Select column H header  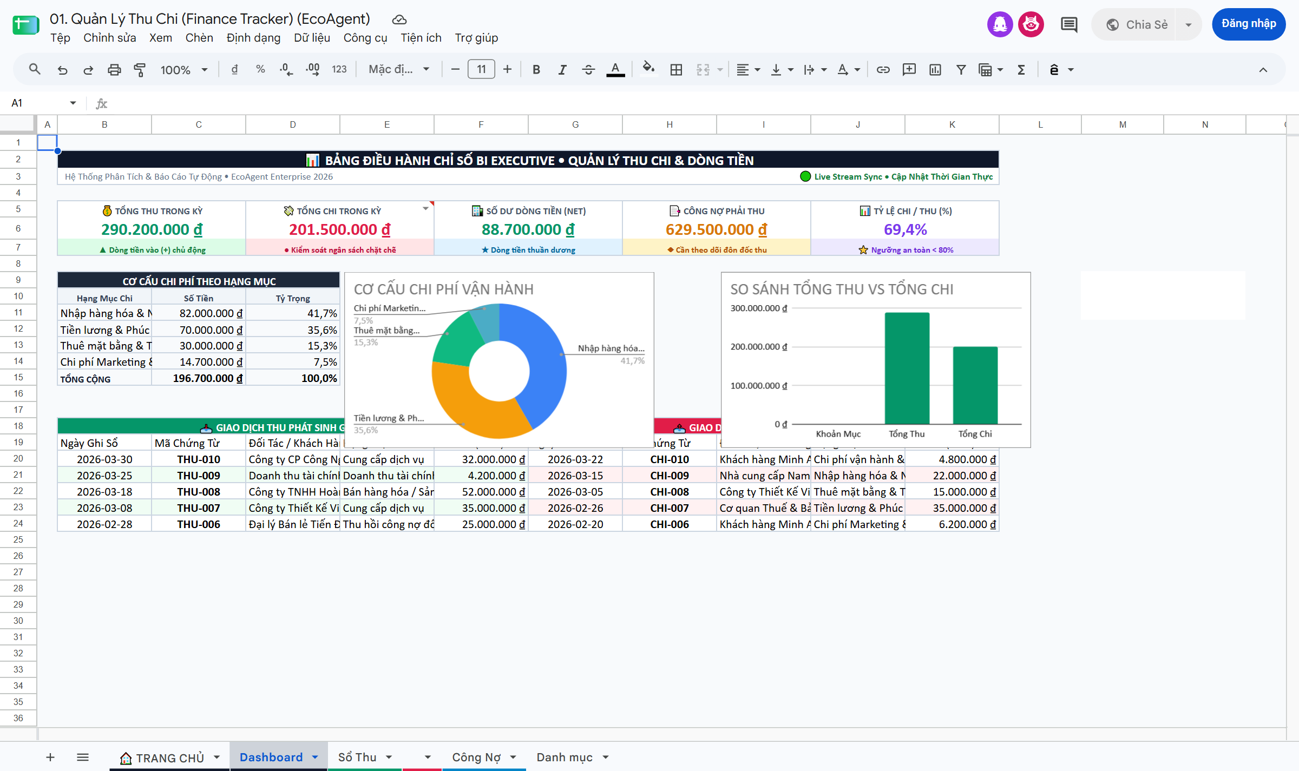[x=670, y=124]
